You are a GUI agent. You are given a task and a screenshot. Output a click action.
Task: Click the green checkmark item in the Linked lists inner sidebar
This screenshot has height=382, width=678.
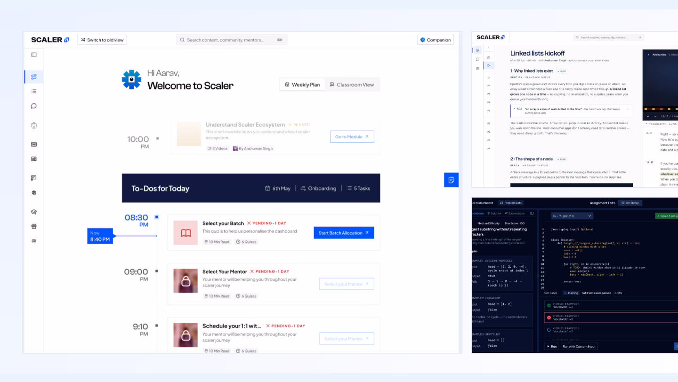point(489,78)
